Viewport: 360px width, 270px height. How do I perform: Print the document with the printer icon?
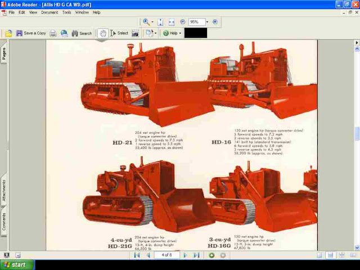point(53,34)
